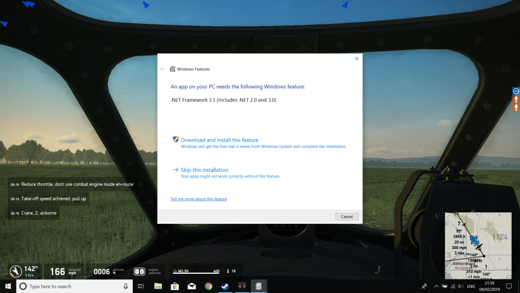Click the 2x M2.50 ammo counter bar
520x293 pixels.
pyautogui.click(x=197, y=272)
